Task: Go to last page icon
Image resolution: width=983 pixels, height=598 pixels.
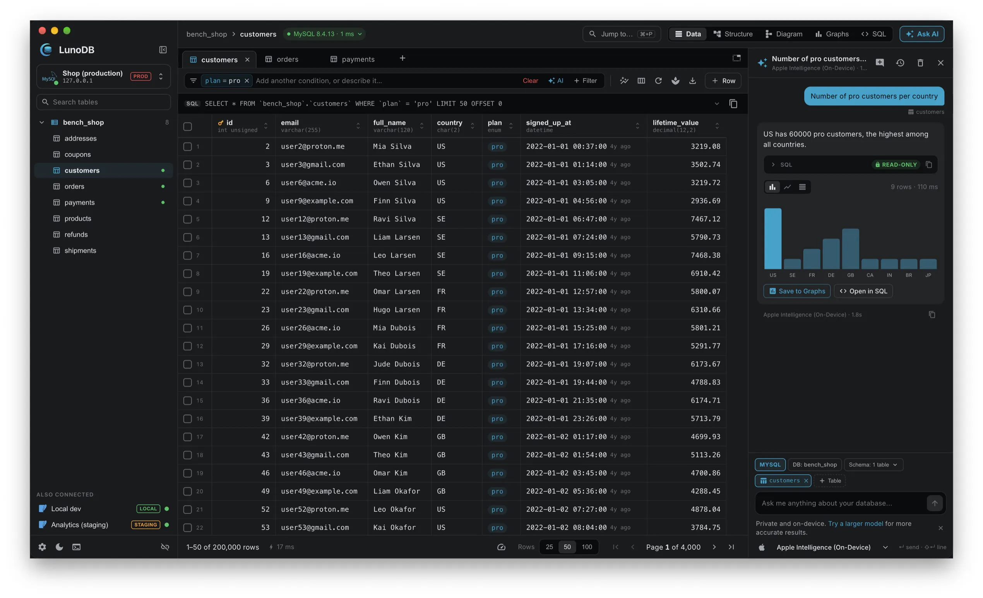Action: 731,547
